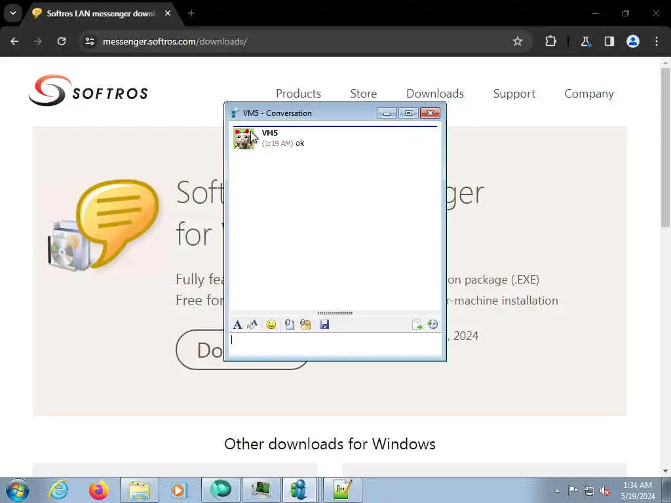This screenshot has height=503, width=671.
Task: Open the Downloads menu item
Action: pyautogui.click(x=435, y=94)
